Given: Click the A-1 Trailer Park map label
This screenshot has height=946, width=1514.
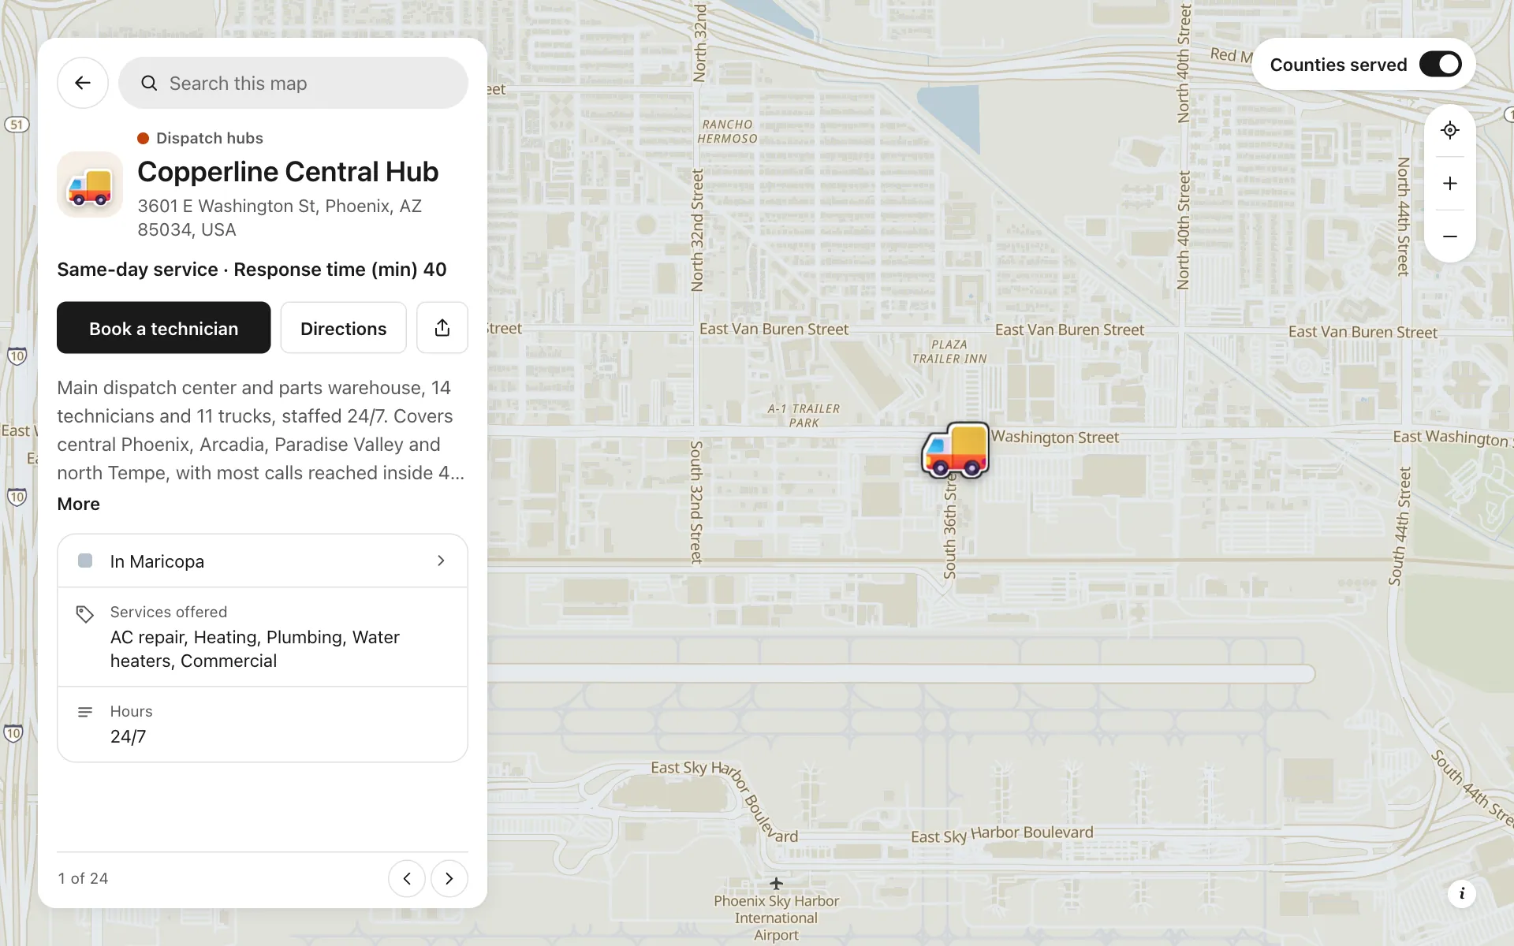Looking at the screenshot, I should pos(804,415).
